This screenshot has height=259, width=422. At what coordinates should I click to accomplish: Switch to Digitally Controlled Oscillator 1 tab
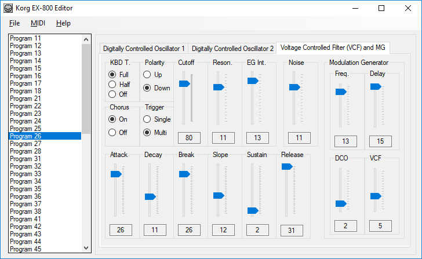(x=144, y=49)
